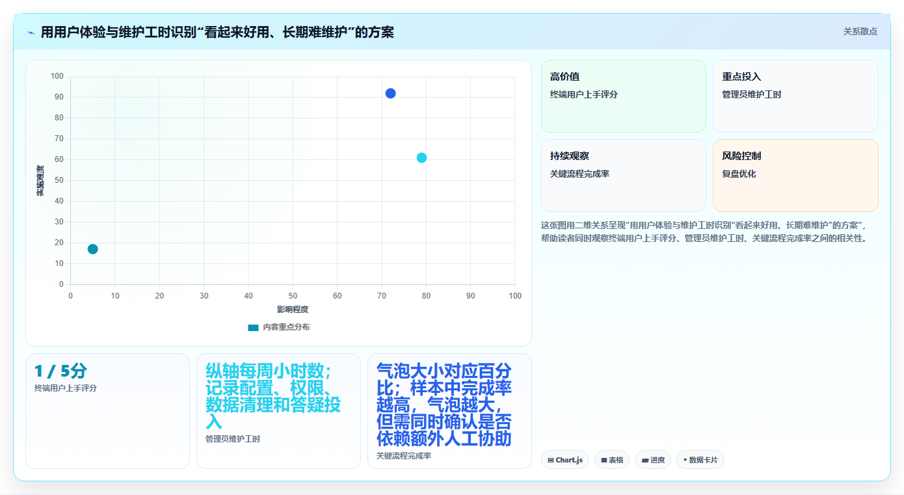Click the icon in Chart.js tag
The height and width of the screenshot is (495, 904).
point(551,460)
